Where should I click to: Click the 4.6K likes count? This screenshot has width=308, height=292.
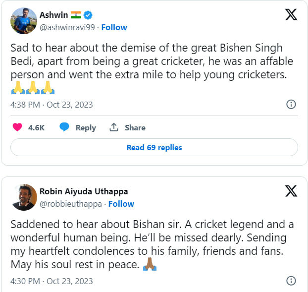36,127
